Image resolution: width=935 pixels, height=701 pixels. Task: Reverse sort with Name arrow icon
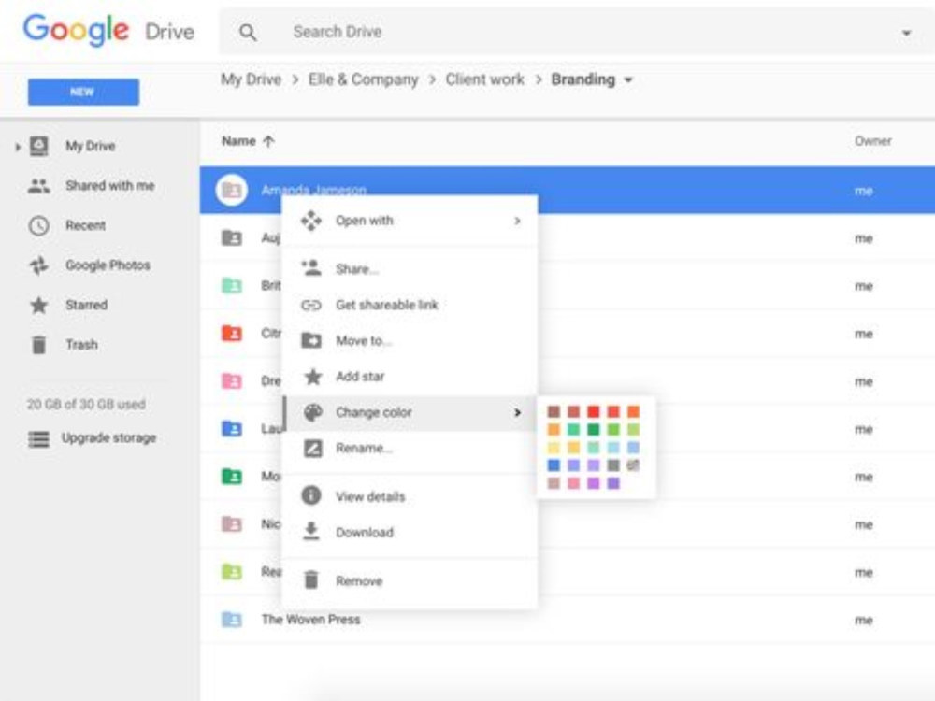[x=269, y=141]
